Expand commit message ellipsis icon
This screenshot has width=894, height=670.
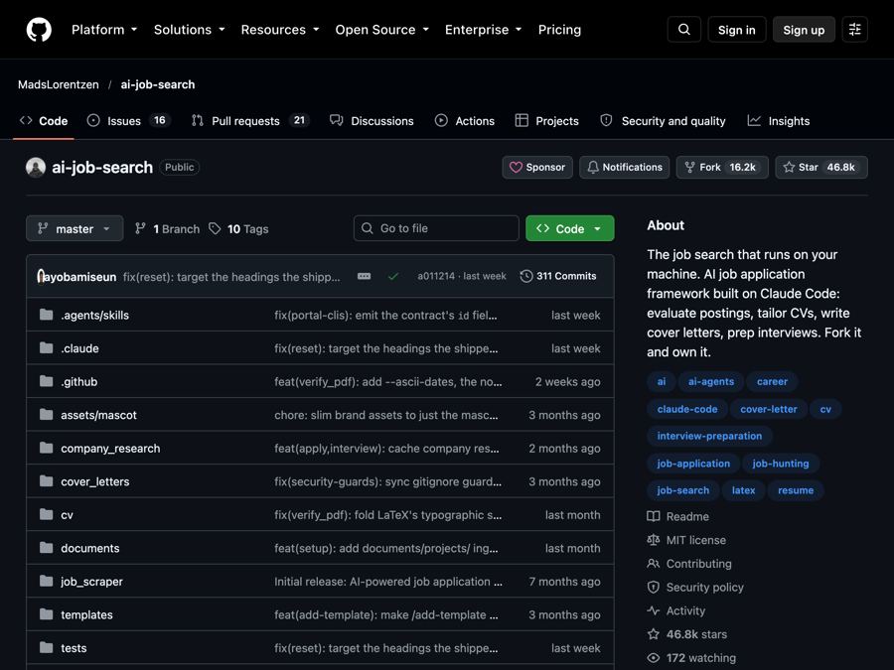(364, 276)
